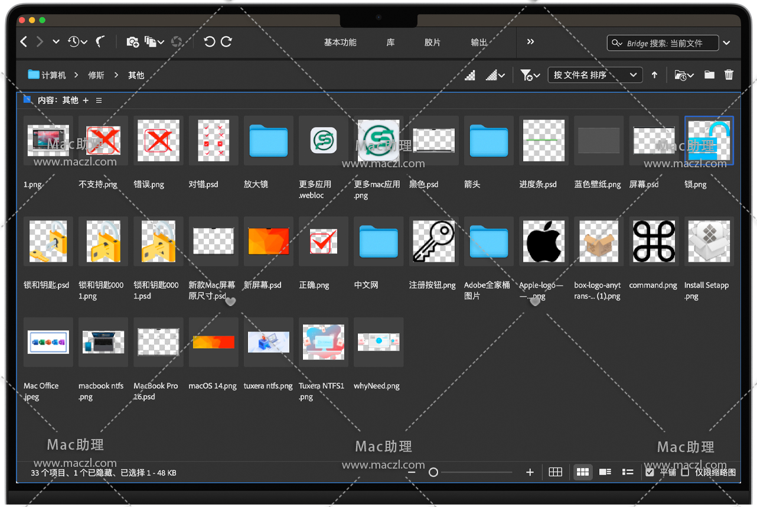This screenshot has width=757, height=507.
Task: Click the thumbnail size slider handle
Action: (433, 472)
